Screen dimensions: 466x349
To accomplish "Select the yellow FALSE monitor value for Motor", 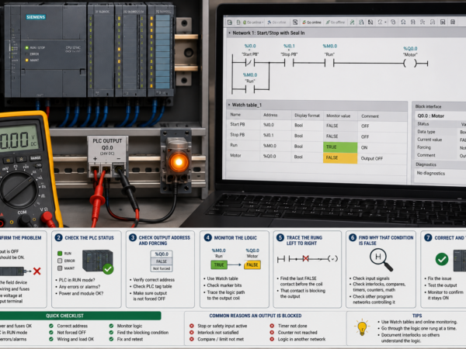I will [340, 158].
